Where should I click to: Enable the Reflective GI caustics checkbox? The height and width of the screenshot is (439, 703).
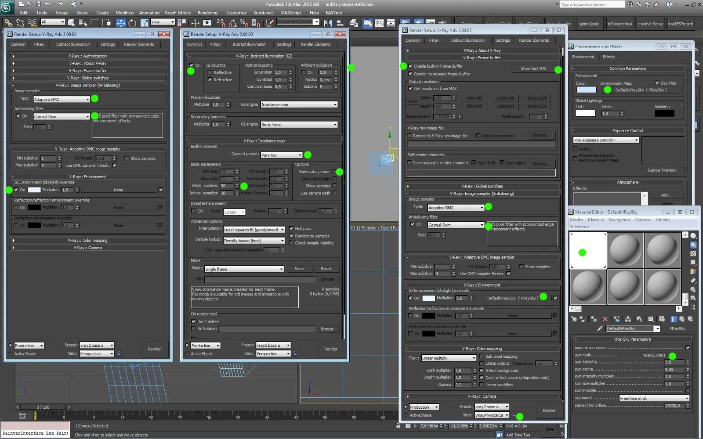tap(210, 72)
